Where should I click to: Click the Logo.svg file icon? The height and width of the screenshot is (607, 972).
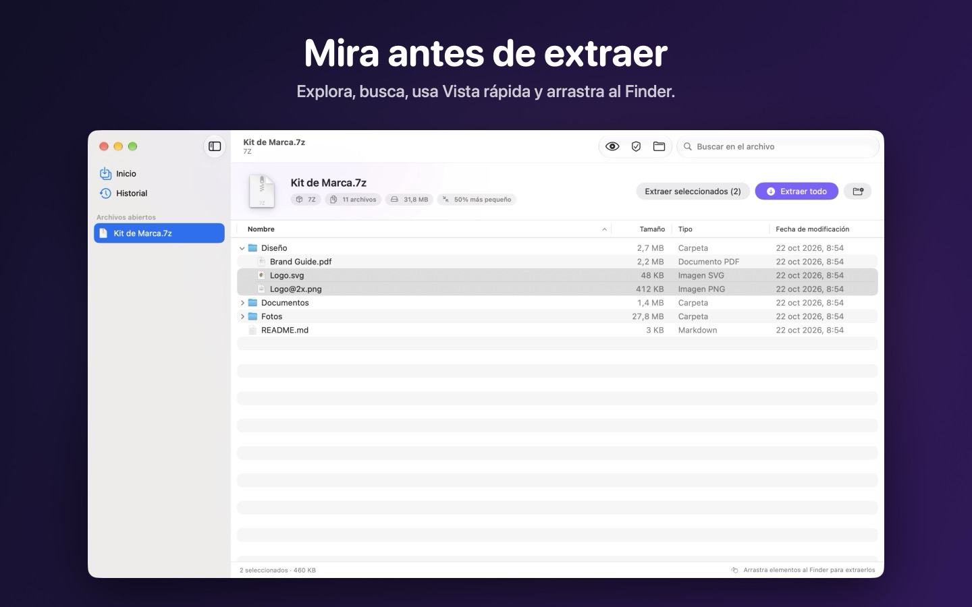click(261, 275)
